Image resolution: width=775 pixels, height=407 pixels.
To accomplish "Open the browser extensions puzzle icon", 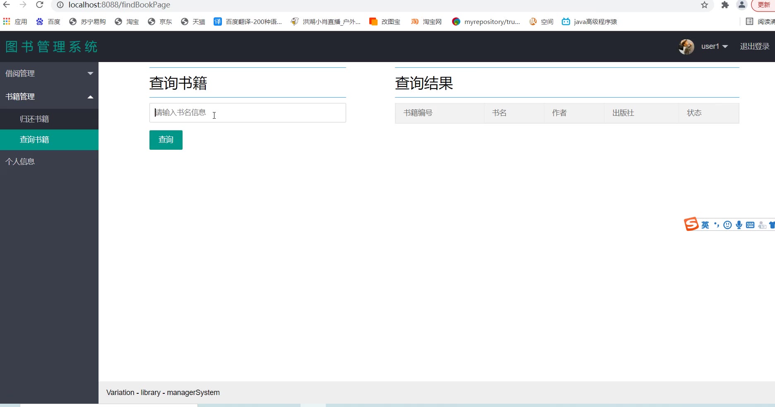I will [x=725, y=5].
